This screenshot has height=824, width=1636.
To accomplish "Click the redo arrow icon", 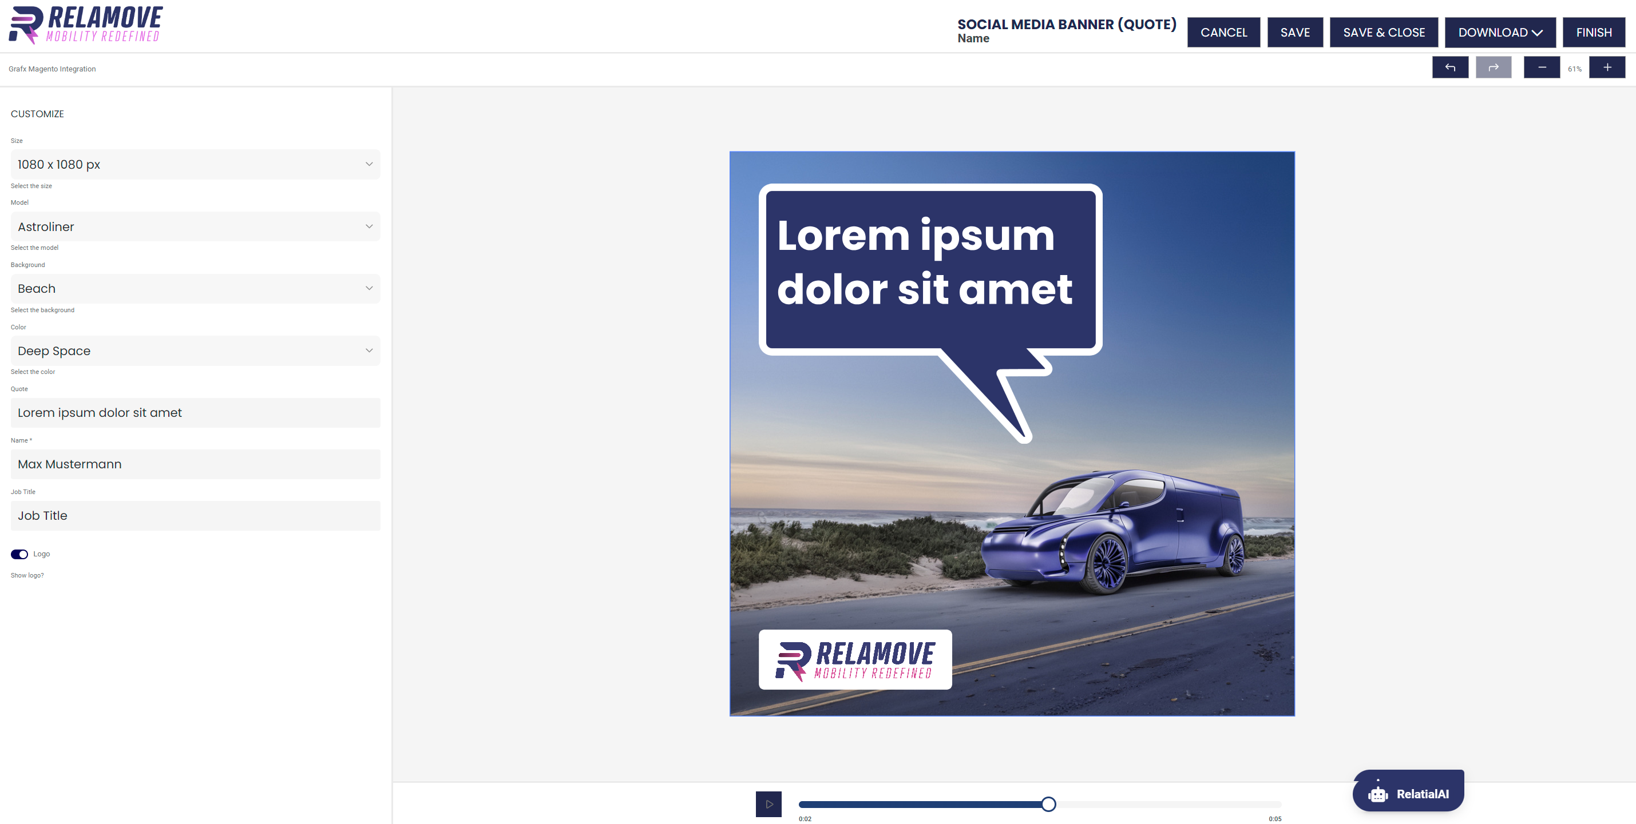I will click(x=1493, y=67).
